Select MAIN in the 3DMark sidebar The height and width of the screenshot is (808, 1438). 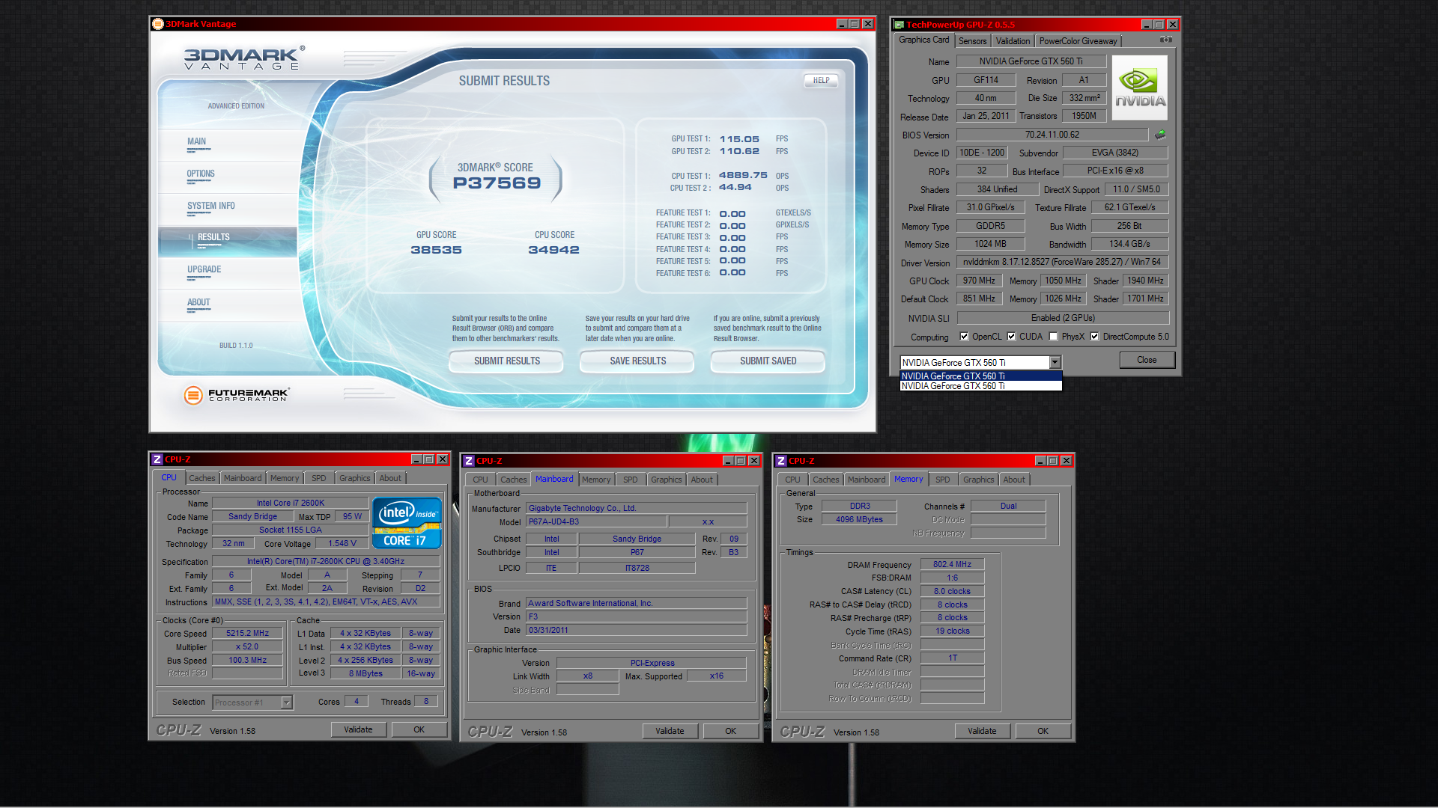click(x=228, y=144)
